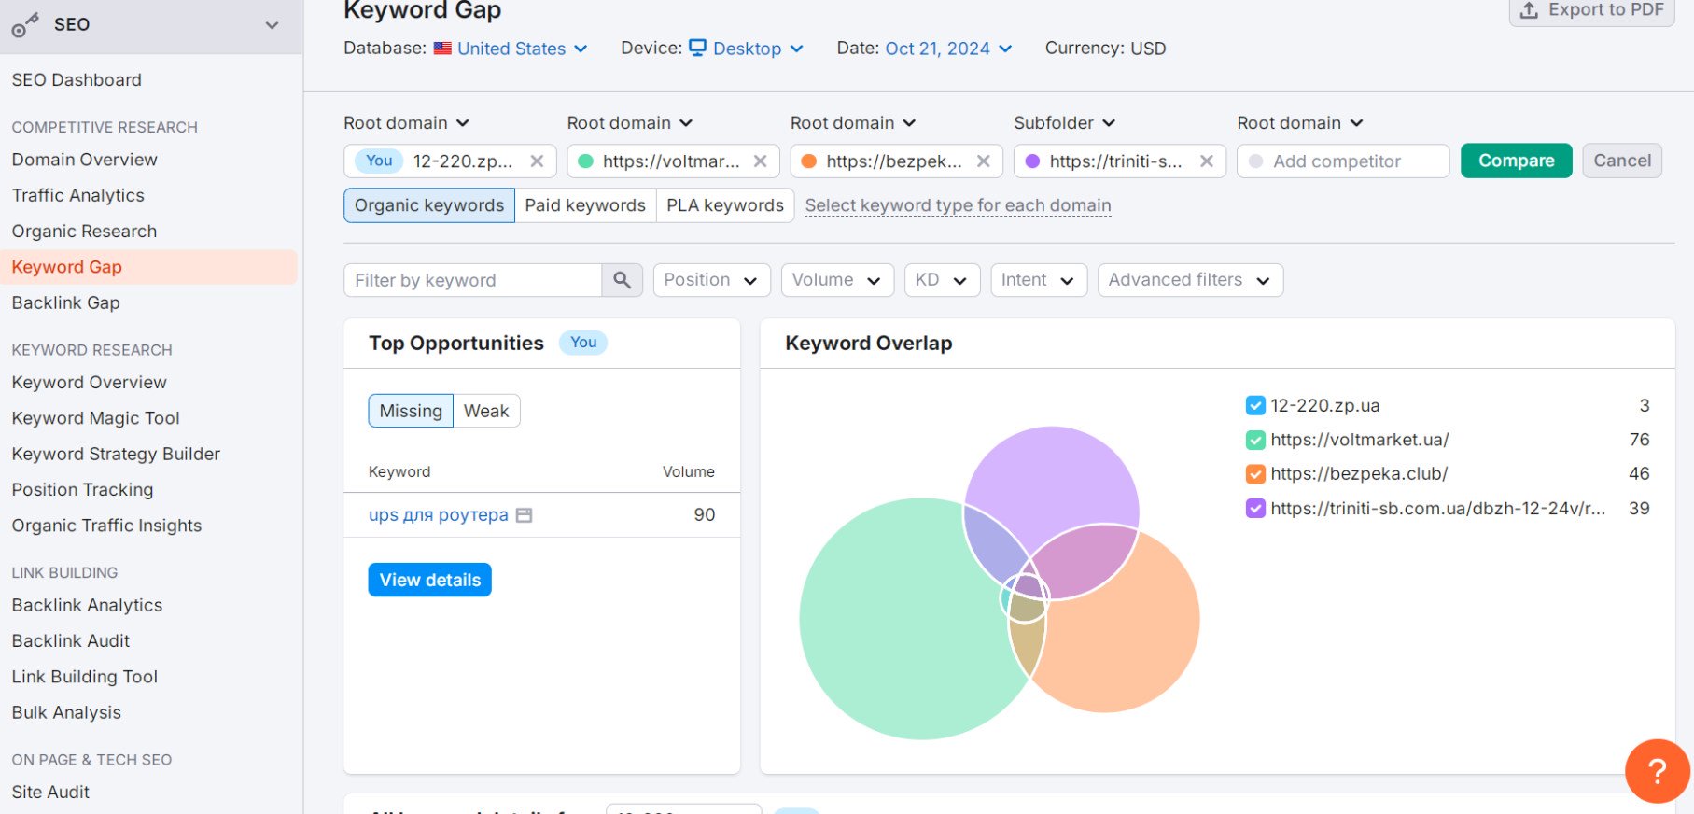Remove the voltmarket domain with X
Screen dimensions: 1694x814
(760, 161)
